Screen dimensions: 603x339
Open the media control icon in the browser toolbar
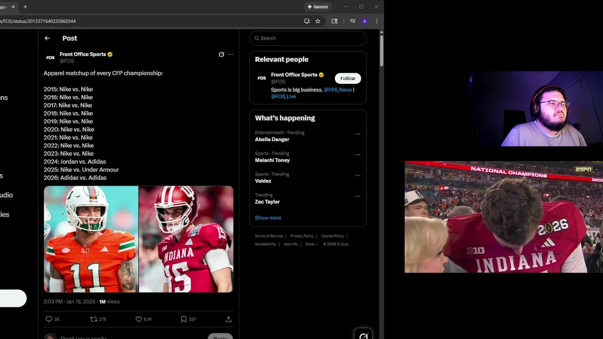pos(352,21)
